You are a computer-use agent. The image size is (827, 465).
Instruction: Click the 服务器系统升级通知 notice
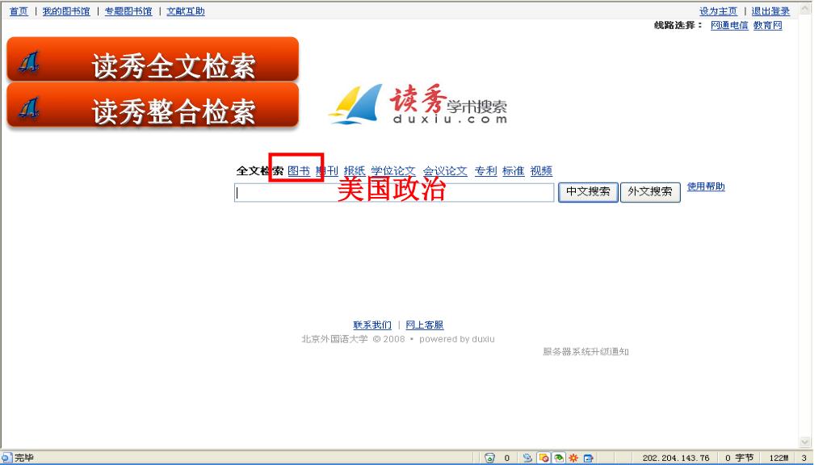(586, 352)
